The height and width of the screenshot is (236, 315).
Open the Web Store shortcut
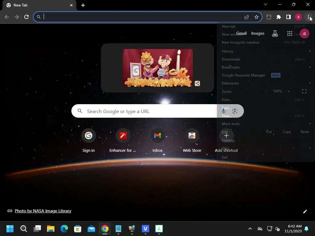coord(192,140)
